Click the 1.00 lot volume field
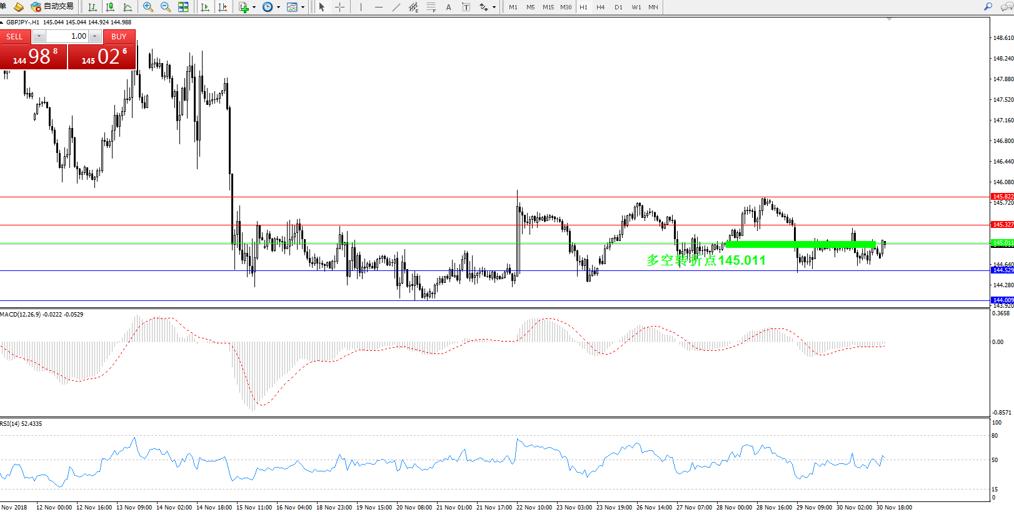The height and width of the screenshot is (512, 1014). click(x=68, y=36)
